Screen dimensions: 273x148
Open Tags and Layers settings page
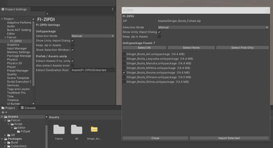point(18,89)
